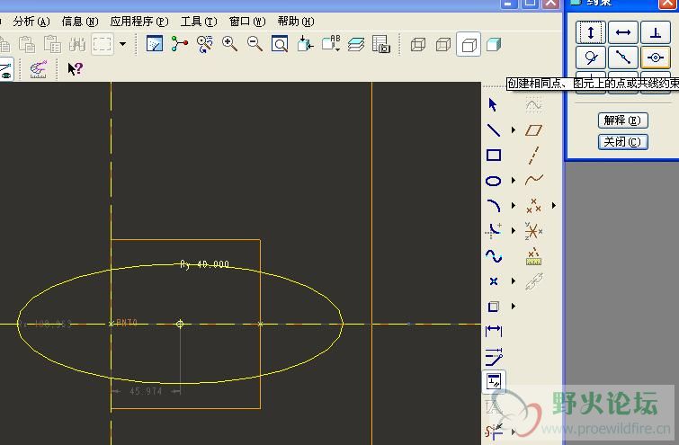
Task: Click the binoculars Find icon
Action: coord(77,44)
